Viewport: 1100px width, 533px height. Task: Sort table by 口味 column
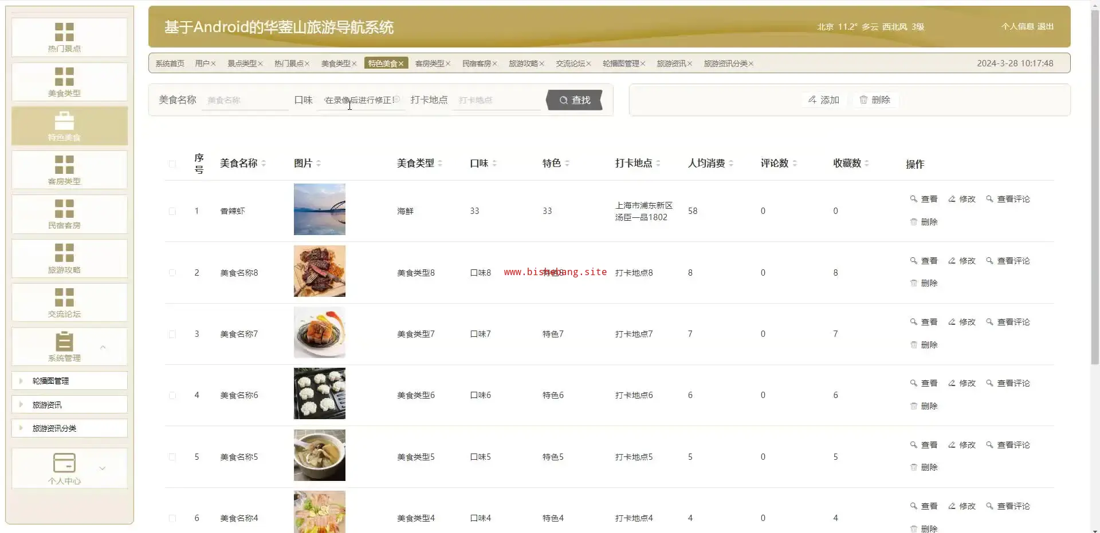(x=494, y=164)
